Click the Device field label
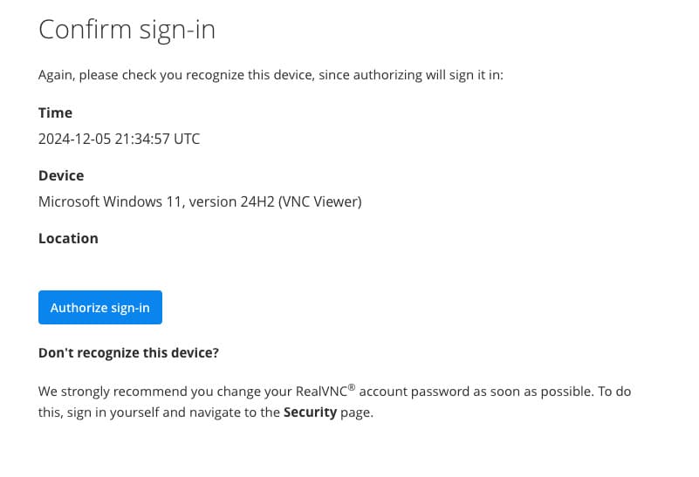This screenshot has width=699, height=477. click(61, 175)
